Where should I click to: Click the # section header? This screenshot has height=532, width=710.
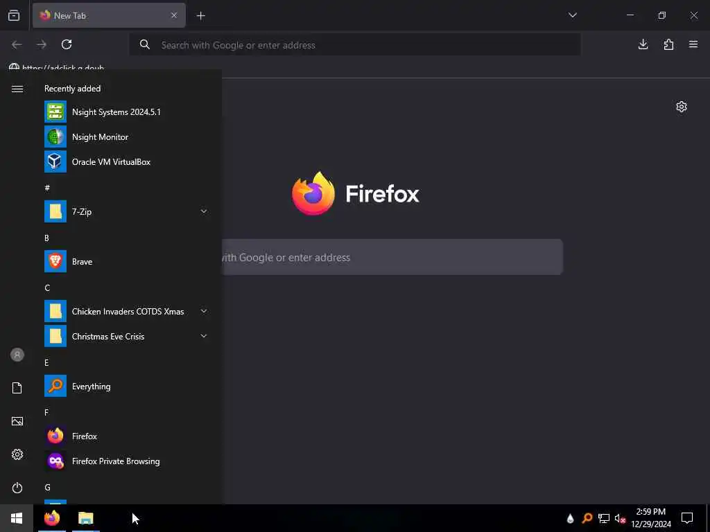click(47, 188)
